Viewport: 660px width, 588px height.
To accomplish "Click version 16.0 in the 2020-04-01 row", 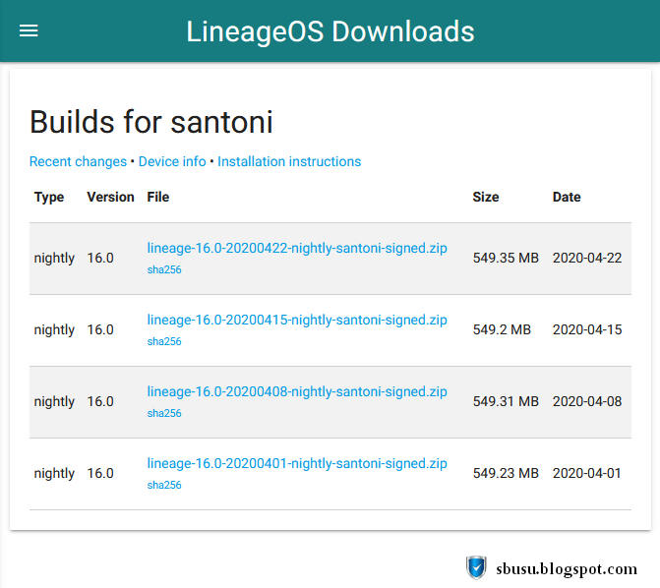I will pos(100,473).
